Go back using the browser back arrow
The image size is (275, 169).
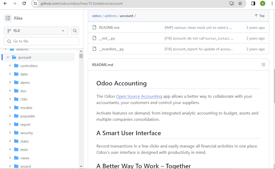5,3
